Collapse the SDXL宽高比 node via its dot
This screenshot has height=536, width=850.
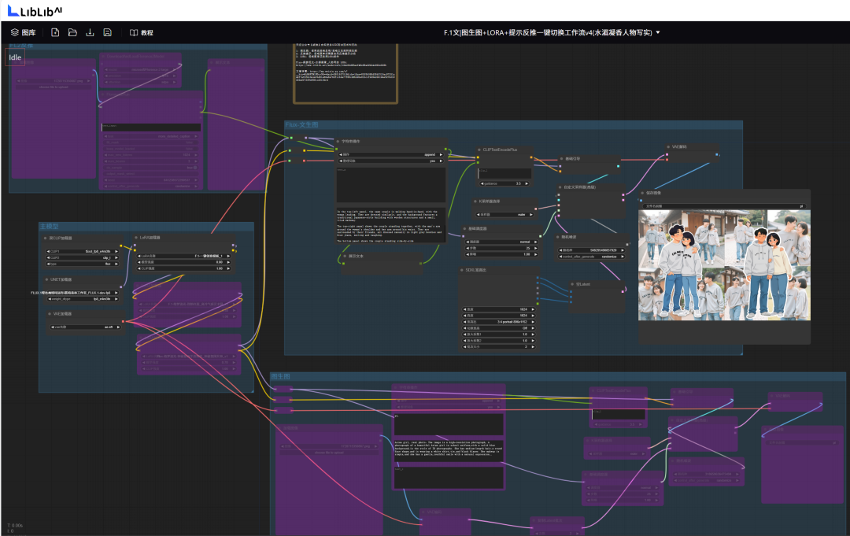coord(462,270)
